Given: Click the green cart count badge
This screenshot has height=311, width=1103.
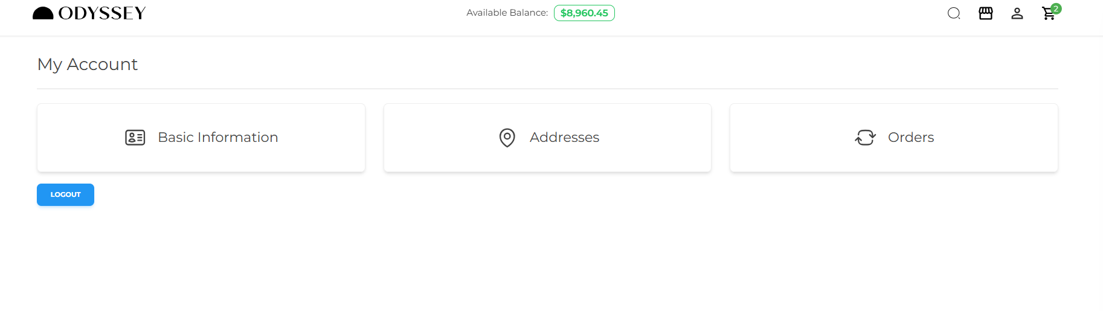Looking at the screenshot, I should 1056,8.
